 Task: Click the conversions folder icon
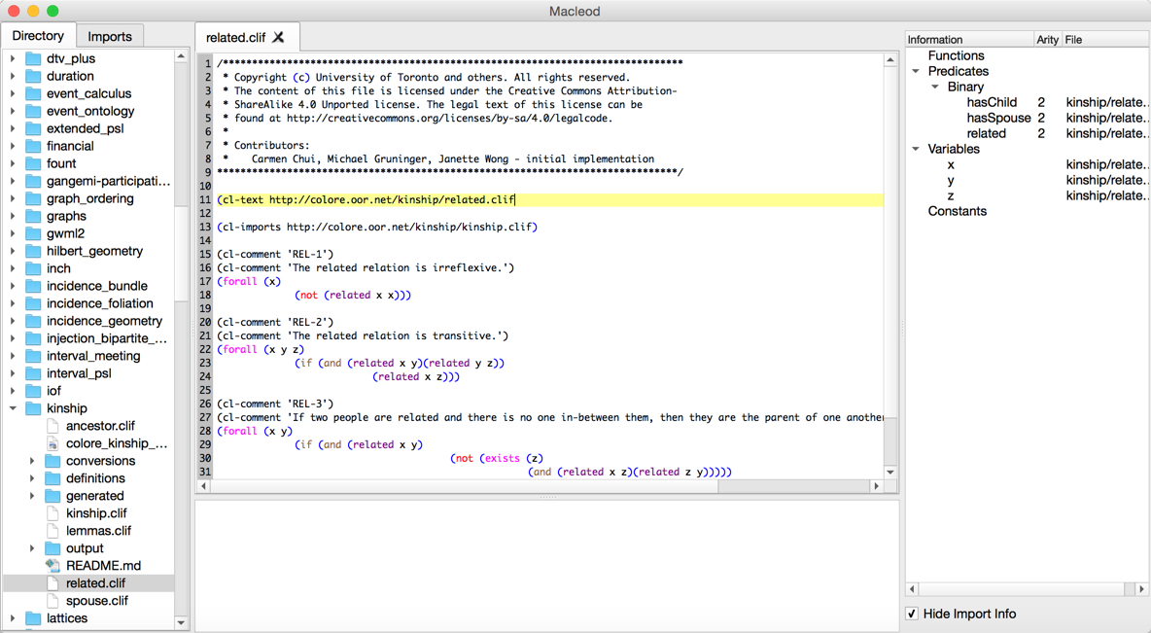coord(52,461)
